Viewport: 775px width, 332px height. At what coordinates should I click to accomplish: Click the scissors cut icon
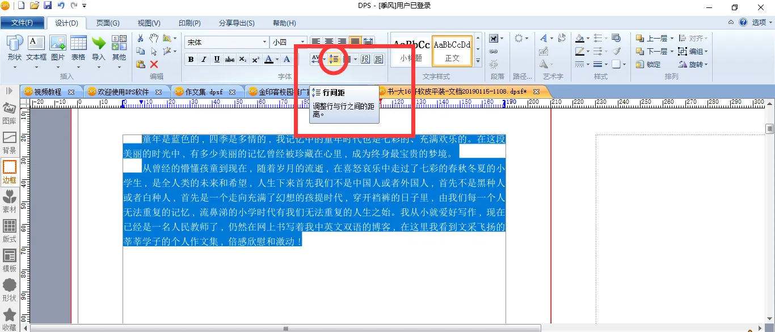(x=140, y=38)
